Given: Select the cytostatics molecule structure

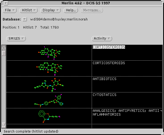Looking at the screenshot, I should [x=49, y=100].
